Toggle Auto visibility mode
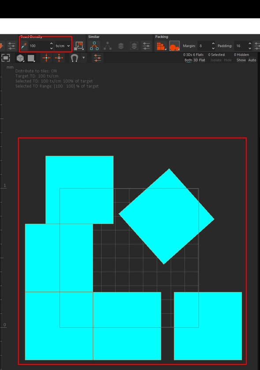Screen dimensions: 260x370 (252, 60)
